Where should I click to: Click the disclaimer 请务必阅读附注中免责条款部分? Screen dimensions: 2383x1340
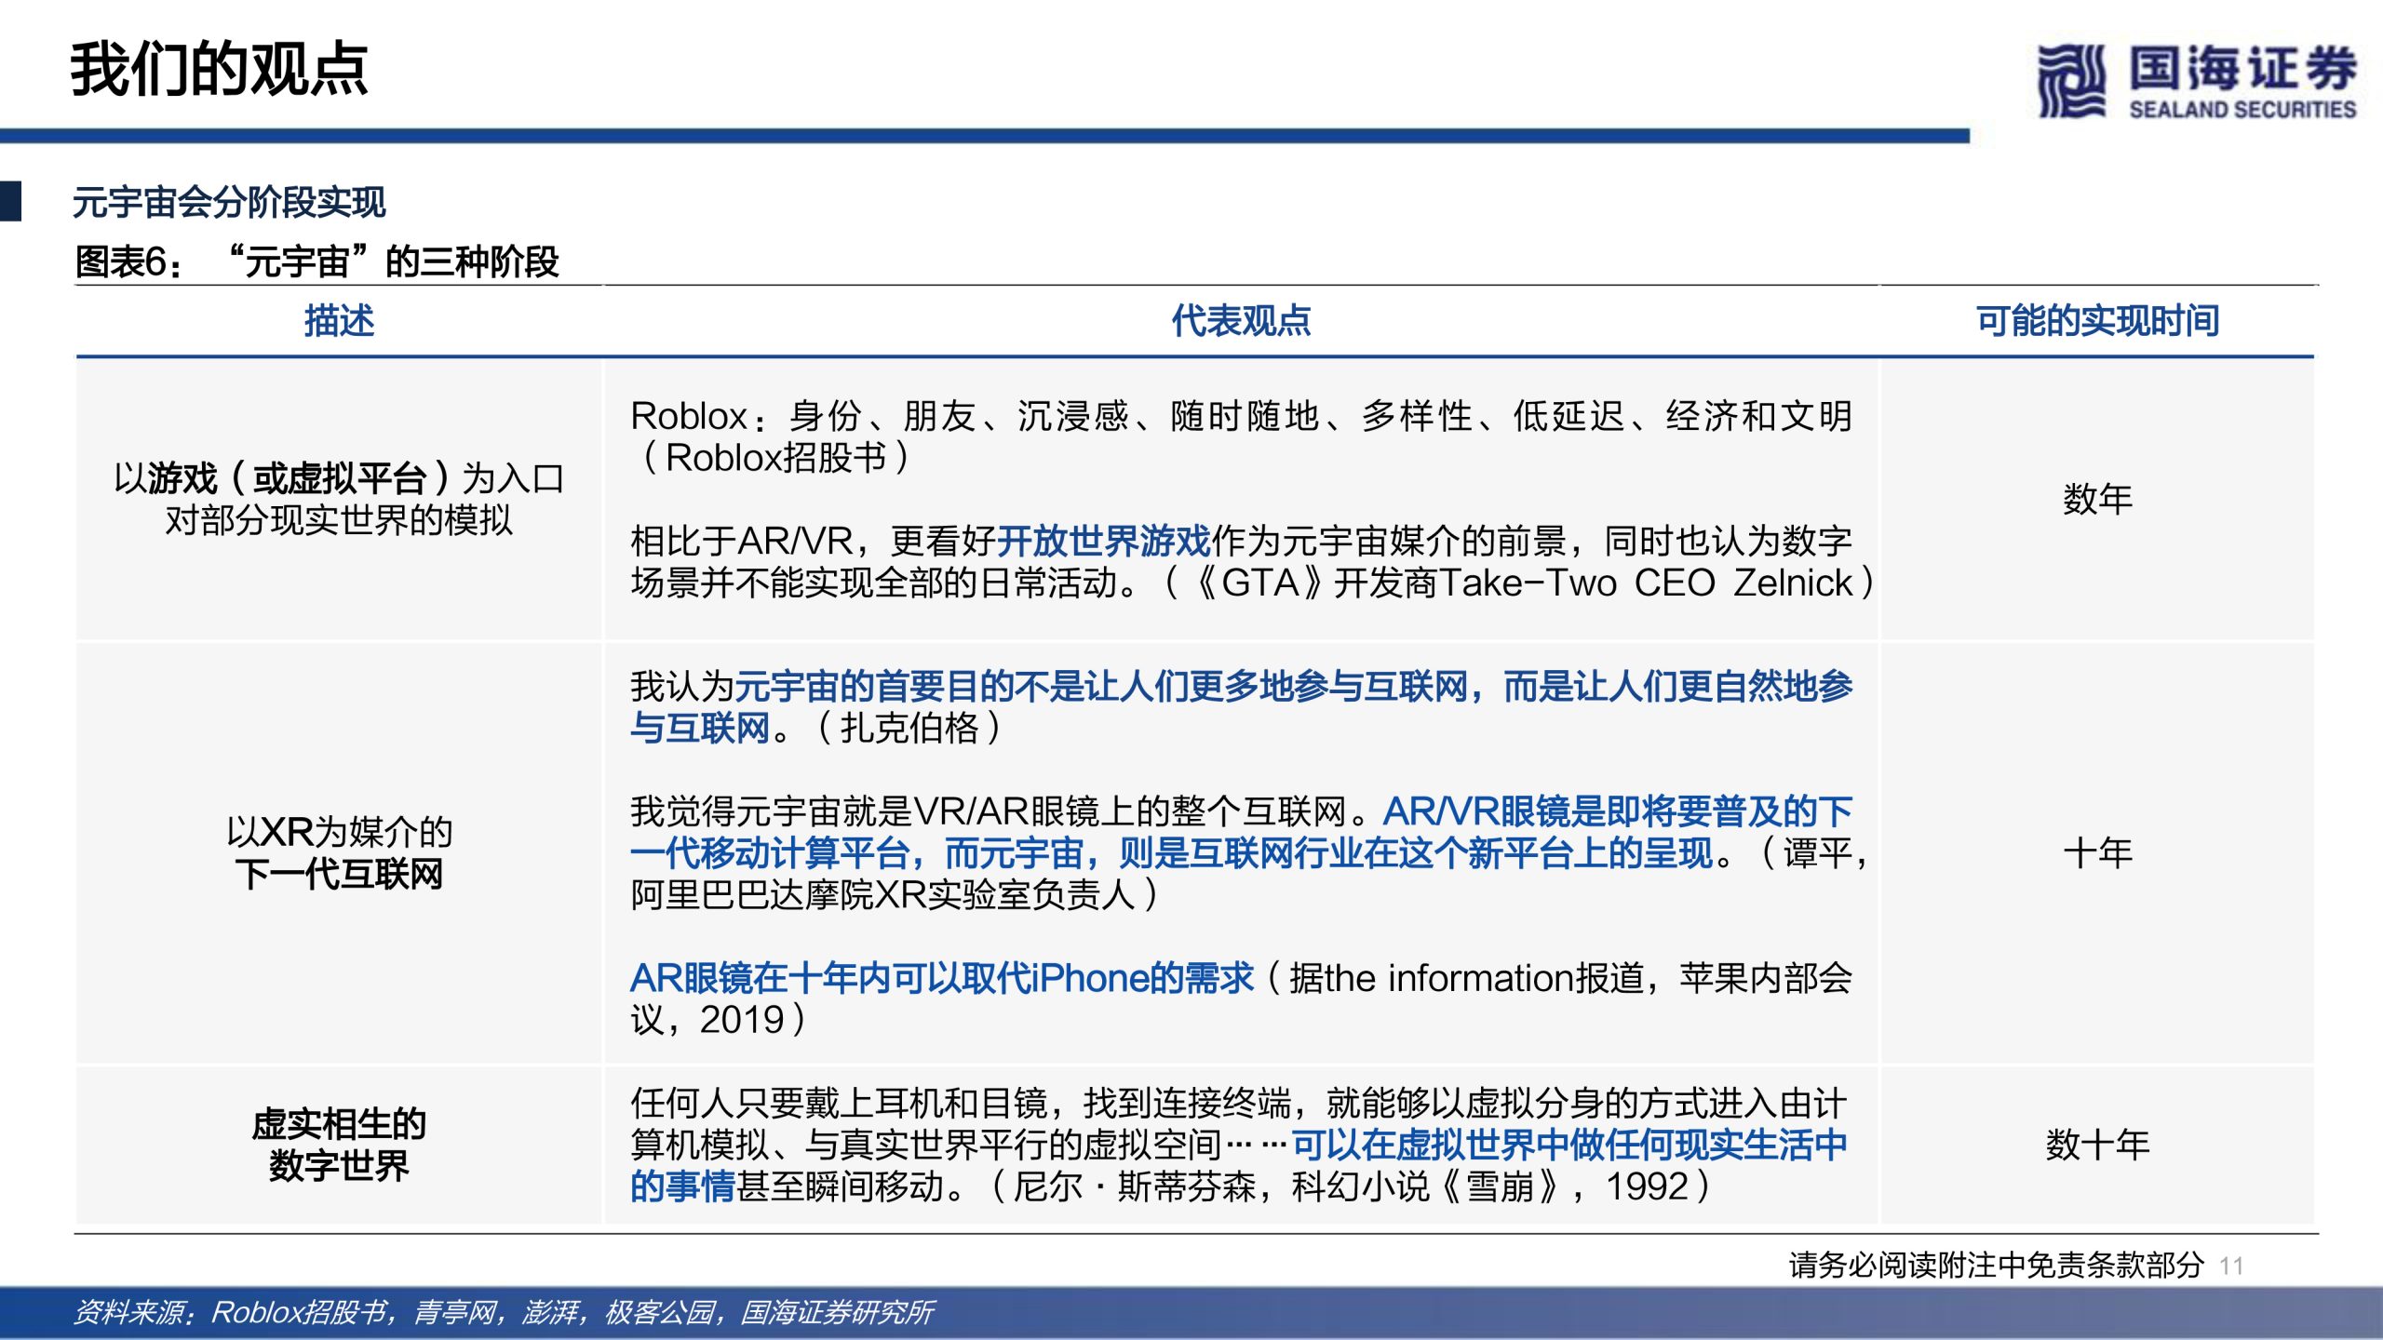pos(1997,1266)
